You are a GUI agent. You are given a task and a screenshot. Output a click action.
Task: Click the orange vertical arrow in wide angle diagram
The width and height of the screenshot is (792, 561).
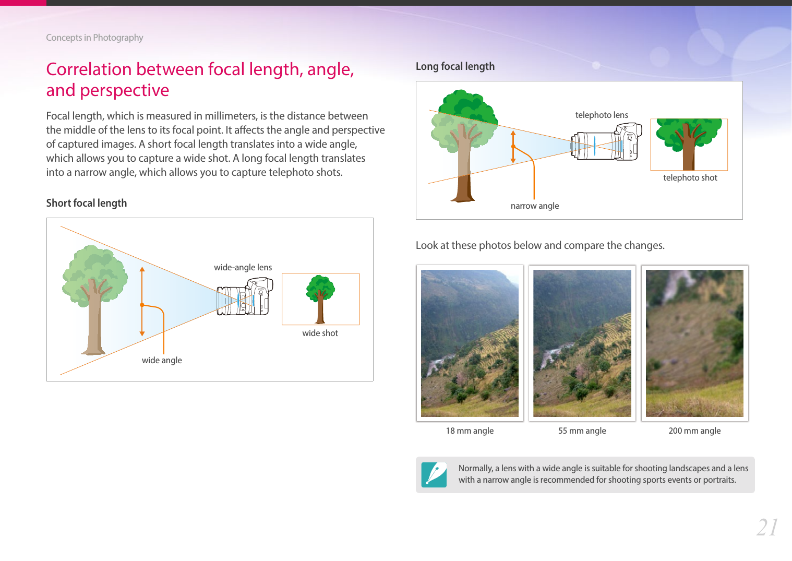(x=142, y=302)
